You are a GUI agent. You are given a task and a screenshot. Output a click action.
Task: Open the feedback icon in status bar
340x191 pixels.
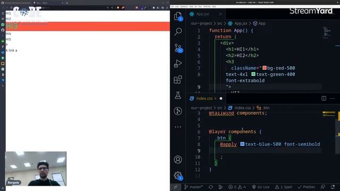(x=323, y=187)
